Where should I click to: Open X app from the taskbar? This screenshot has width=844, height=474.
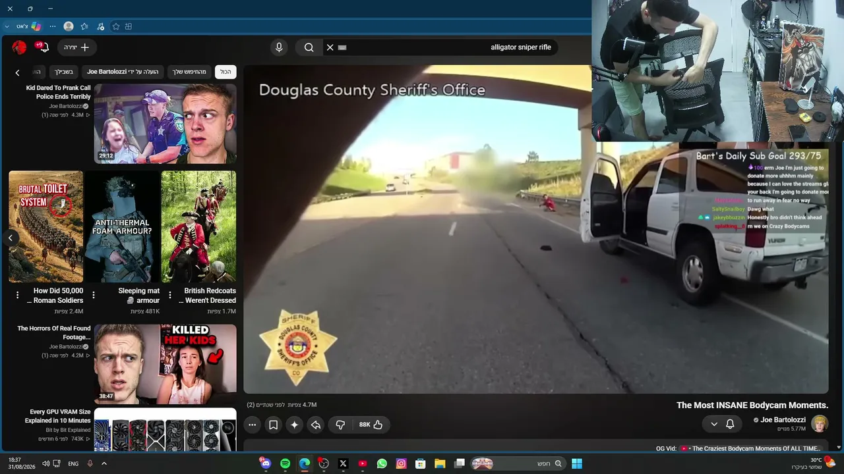click(343, 463)
